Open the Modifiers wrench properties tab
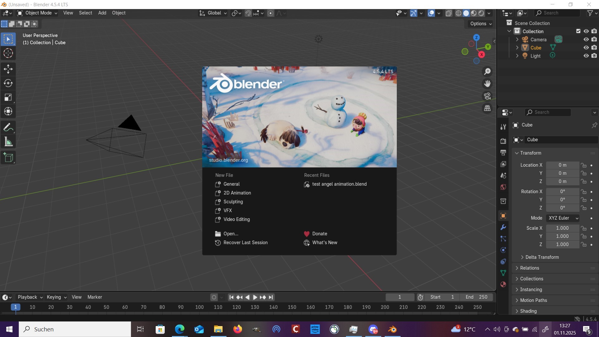The image size is (599, 337). tap(503, 227)
